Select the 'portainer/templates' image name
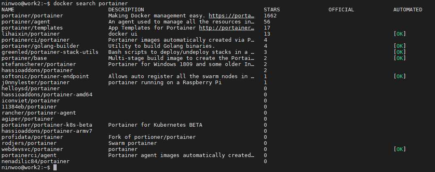The width and height of the screenshot is (435, 172). point(32,28)
